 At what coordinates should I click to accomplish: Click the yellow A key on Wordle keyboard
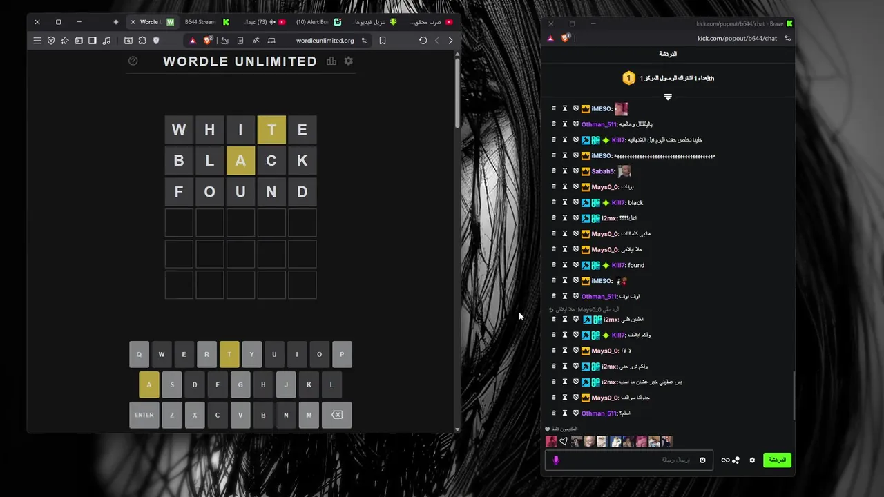(148, 384)
